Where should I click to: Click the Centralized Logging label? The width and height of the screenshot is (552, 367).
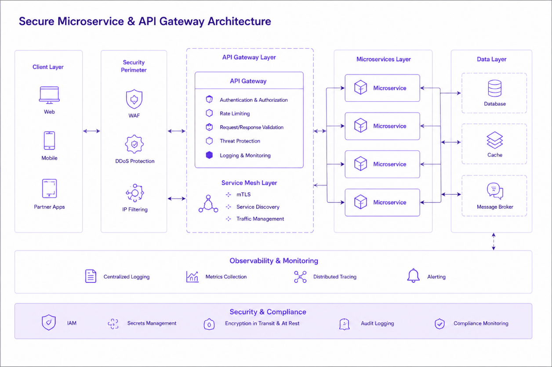127,277
